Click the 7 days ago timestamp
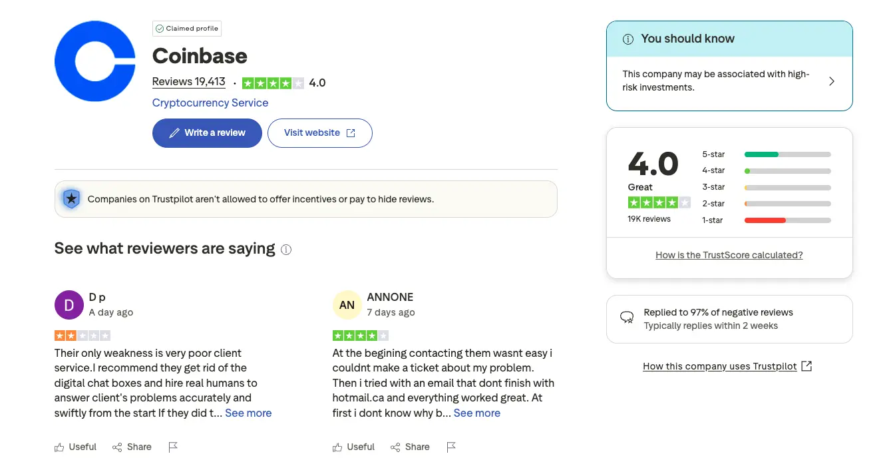 pyautogui.click(x=391, y=312)
